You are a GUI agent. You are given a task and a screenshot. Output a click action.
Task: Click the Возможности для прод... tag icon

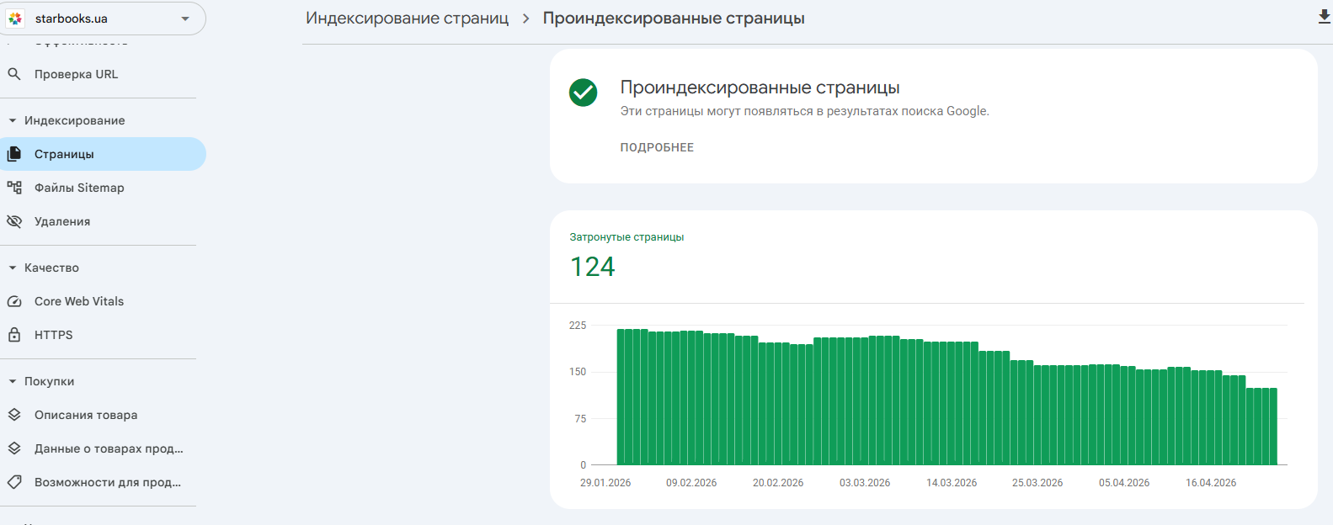coord(14,482)
